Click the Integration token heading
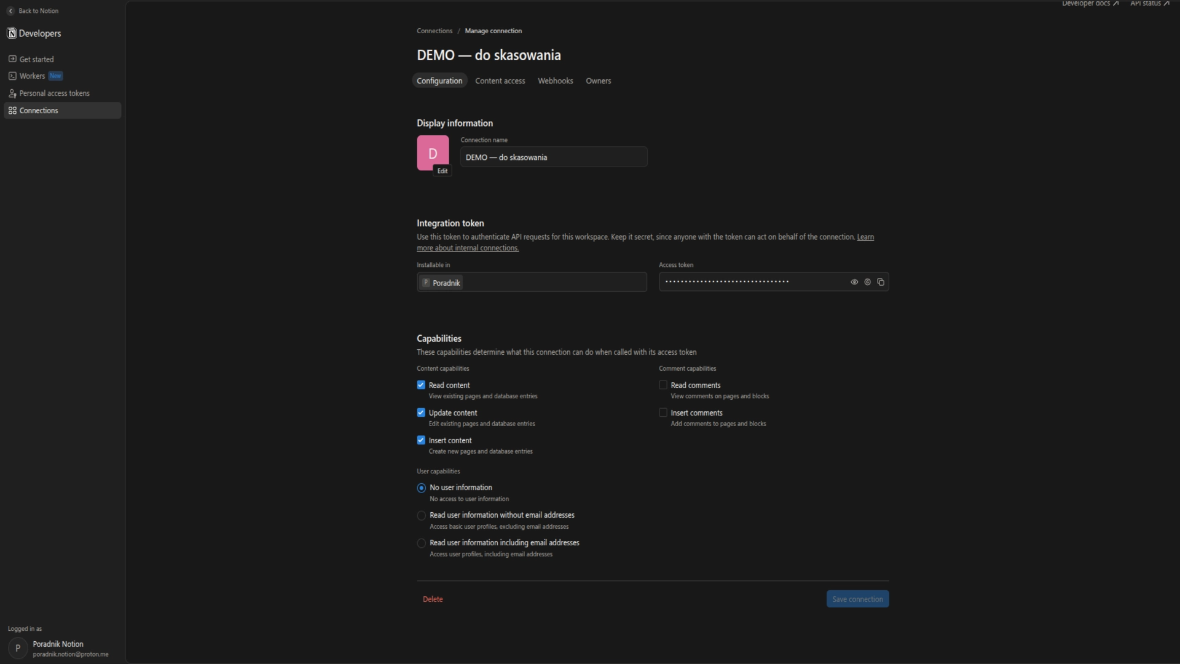This screenshot has height=664, width=1180. coord(450,223)
